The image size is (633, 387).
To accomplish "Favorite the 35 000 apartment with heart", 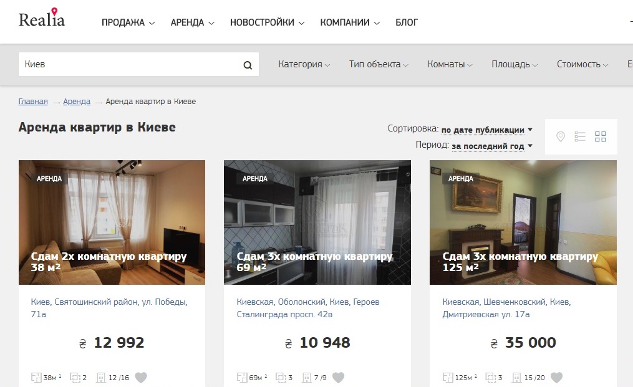I will coord(557,377).
